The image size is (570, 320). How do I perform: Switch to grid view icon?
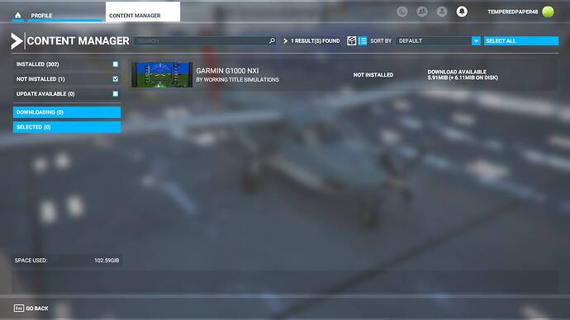(x=352, y=40)
